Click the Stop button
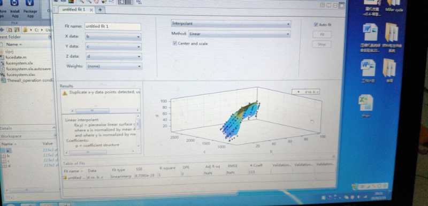This screenshot has height=206, width=428. point(322,44)
